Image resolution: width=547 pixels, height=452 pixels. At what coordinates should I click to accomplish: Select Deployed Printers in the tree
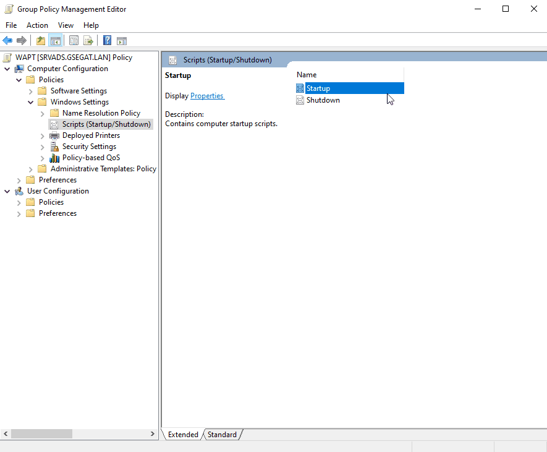91,135
